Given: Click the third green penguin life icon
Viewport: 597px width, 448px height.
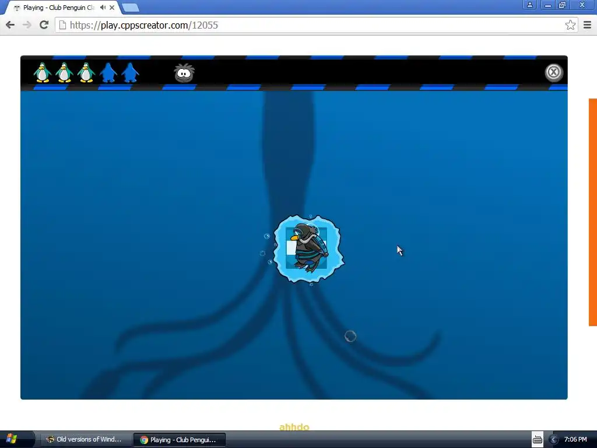Looking at the screenshot, I should point(86,72).
